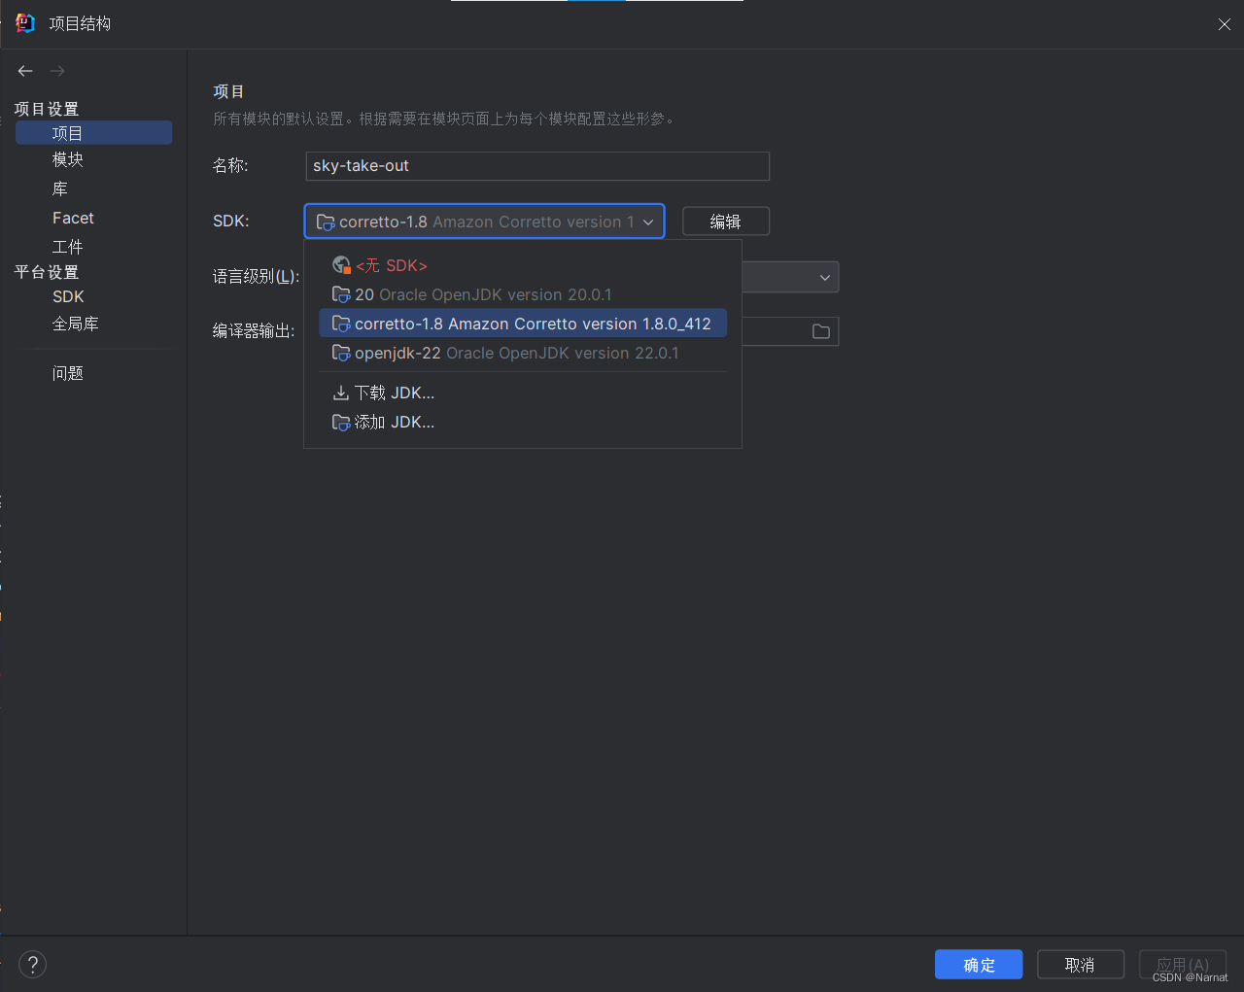Expand the 语言级别 dropdown arrow

point(825,278)
